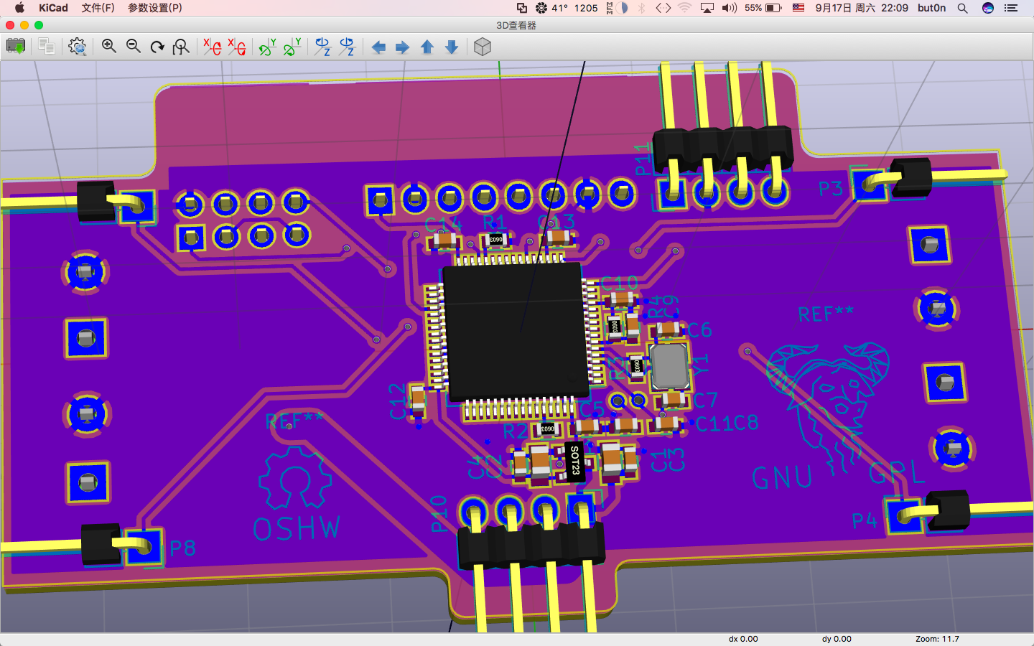This screenshot has height=646, width=1034.
Task: Open the Bluetooth menu bar icon
Action: [x=643, y=8]
